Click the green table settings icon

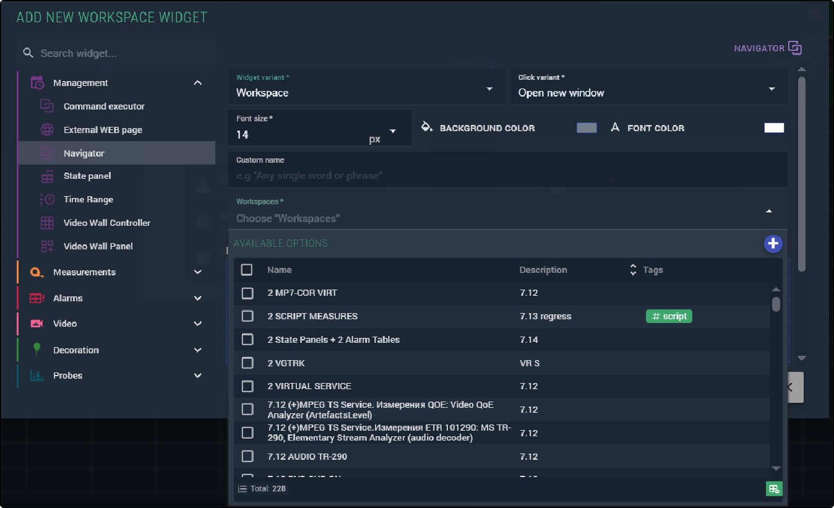(x=773, y=489)
